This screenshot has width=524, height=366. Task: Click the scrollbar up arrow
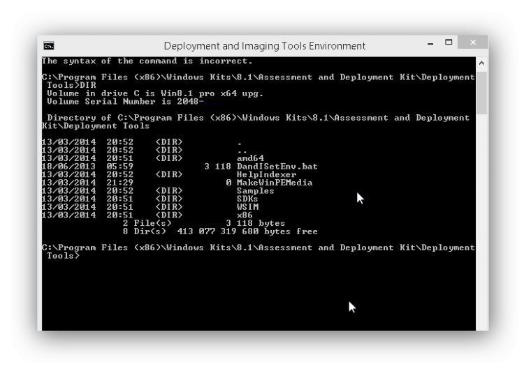(481, 63)
